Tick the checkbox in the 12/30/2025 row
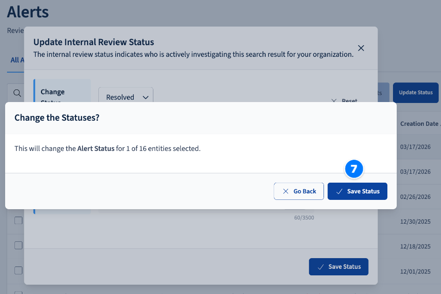The image size is (441, 294). point(19,220)
